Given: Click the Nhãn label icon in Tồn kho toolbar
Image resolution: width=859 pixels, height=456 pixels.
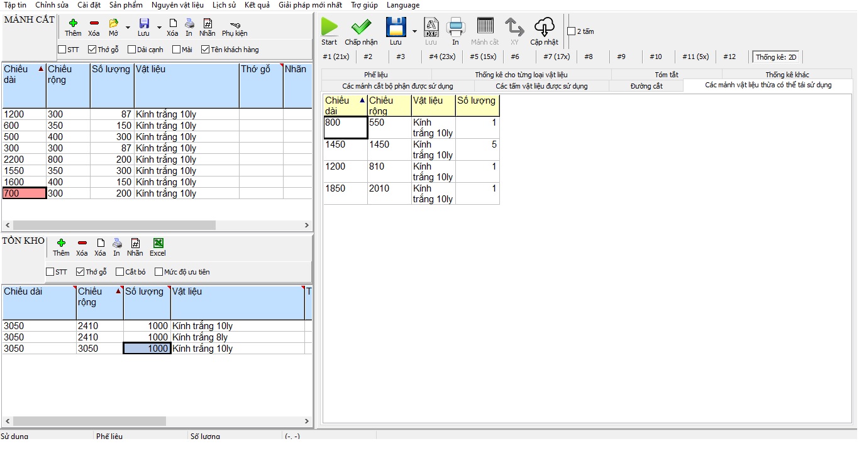Looking at the screenshot, I should [x=135, y=243].
